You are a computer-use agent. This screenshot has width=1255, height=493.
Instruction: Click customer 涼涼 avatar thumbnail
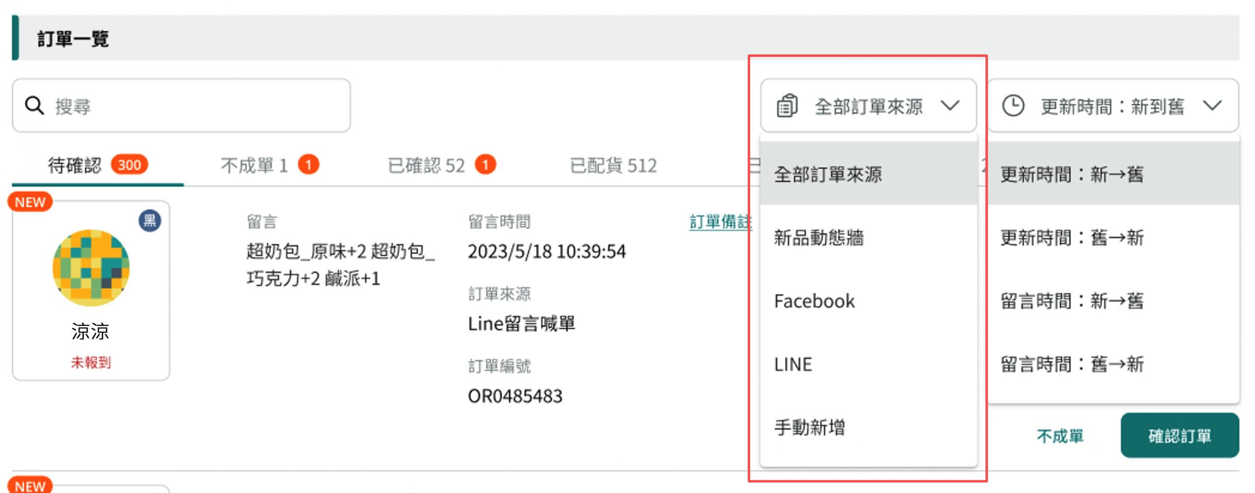pyautogui.click(x=91, y=268)
